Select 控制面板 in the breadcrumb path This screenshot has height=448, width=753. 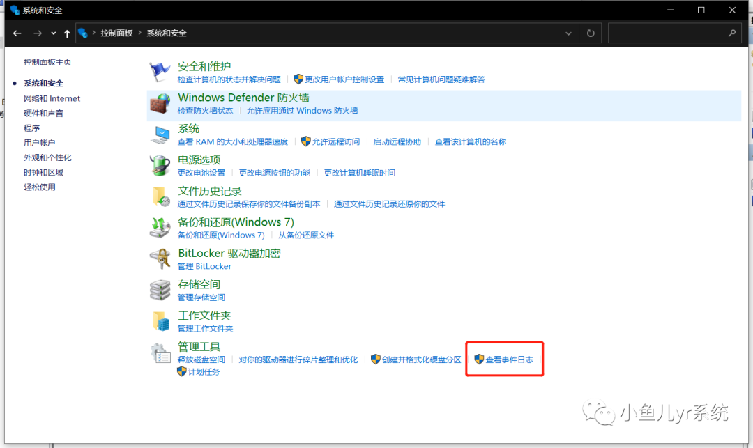point(116,33)
